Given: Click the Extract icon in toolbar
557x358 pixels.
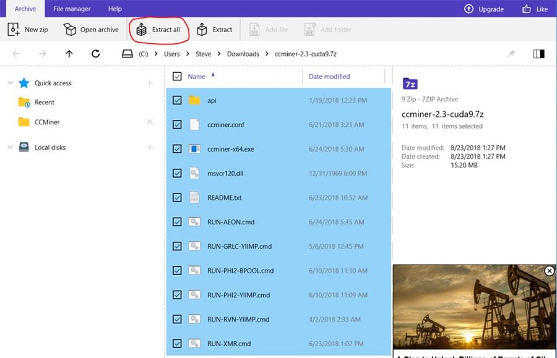Looking at the screenshot, I should tap(202, 30).
